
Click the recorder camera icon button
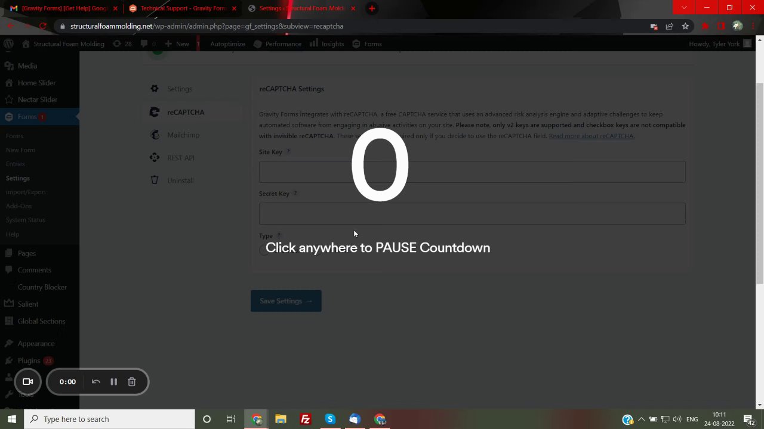tap(27, 382)
